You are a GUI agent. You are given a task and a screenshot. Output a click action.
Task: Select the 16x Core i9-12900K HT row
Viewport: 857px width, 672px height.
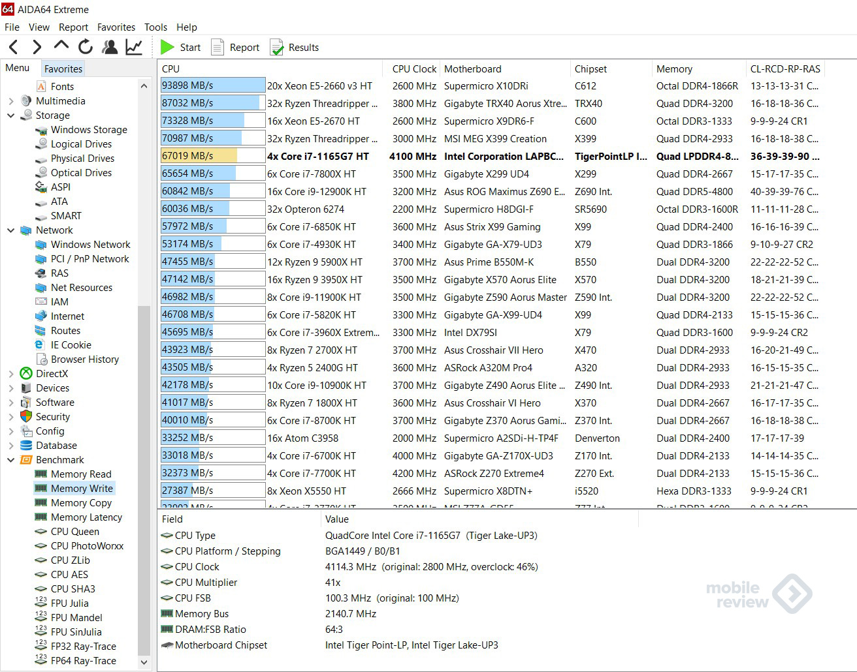(x=491, y=191)
